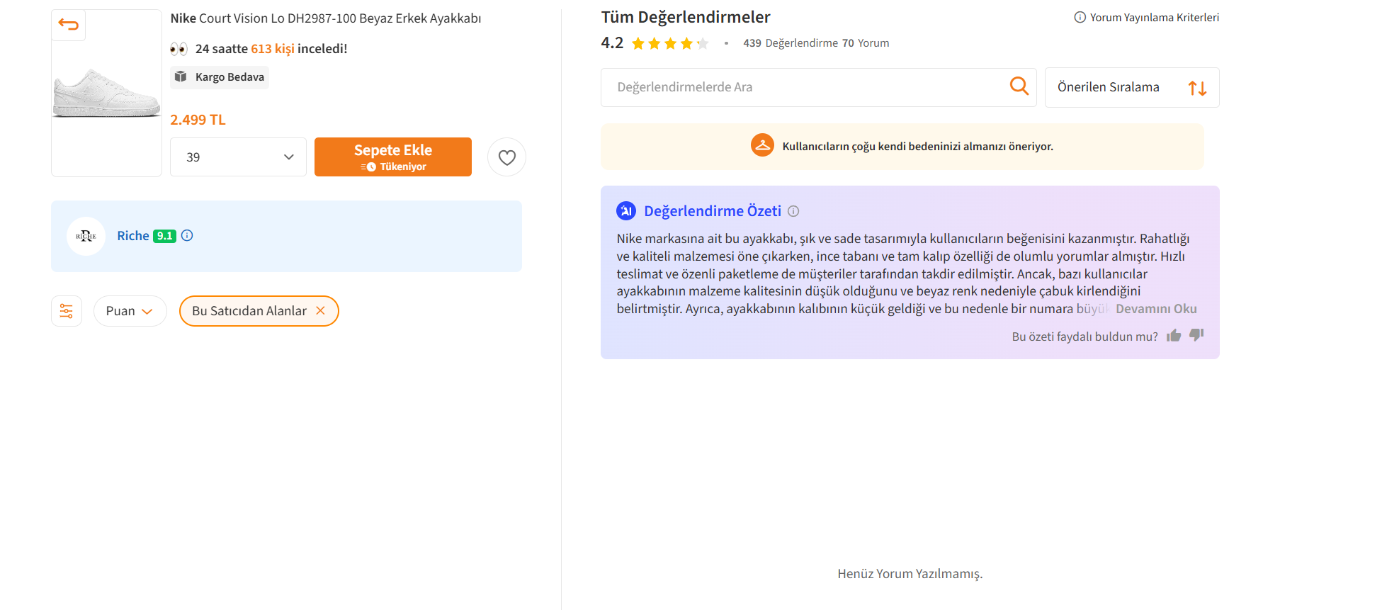The image size is (1382, 610).
Task: Open the Riche seller page link
Action: coord(133,236)
